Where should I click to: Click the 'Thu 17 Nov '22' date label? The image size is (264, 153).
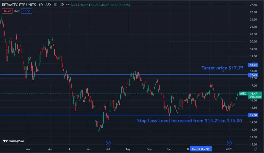tap(201, 149)
